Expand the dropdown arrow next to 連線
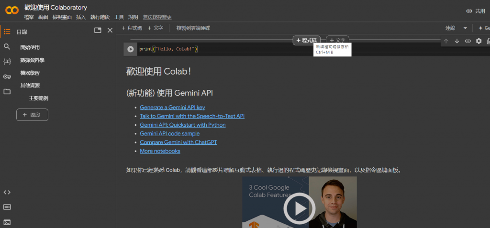This screenshot has height=228, width=490. pos(465,28)
